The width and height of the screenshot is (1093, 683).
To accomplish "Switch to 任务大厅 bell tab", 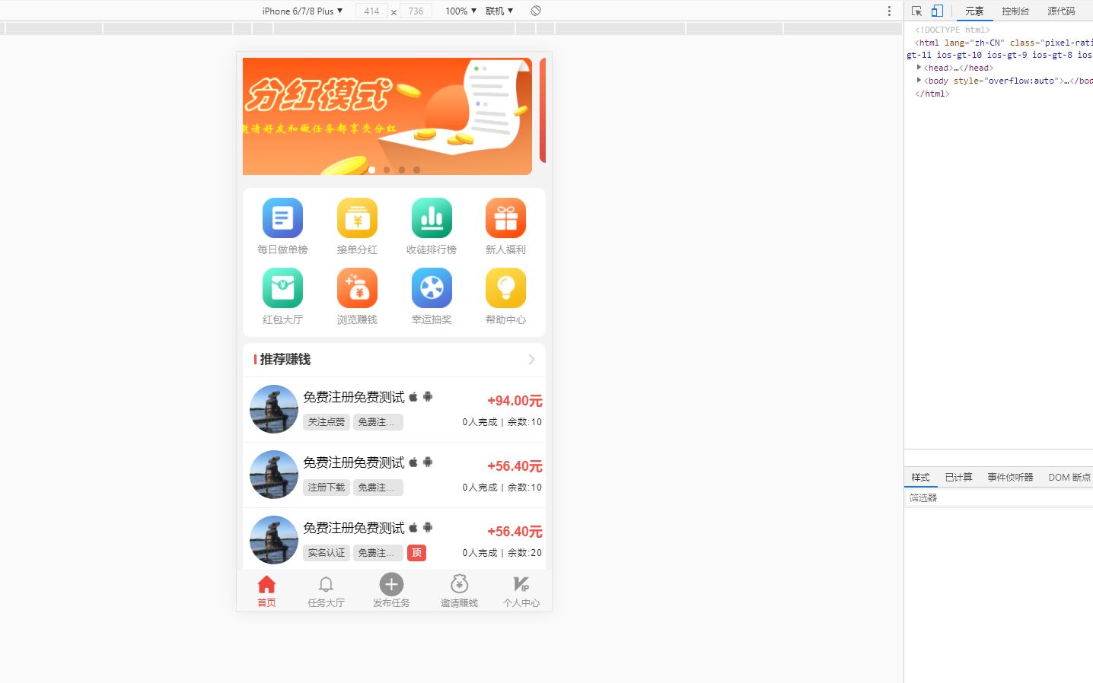I will coord(326,591).
